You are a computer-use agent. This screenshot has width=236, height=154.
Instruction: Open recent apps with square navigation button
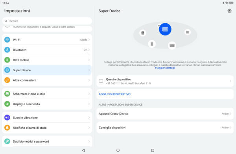point(153,150)
